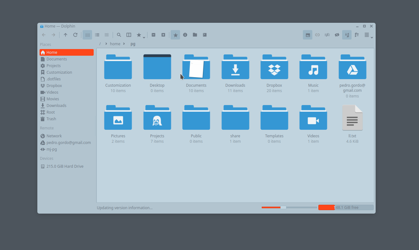419x250 pixels.
Task: Expand chevron after root slash in breadcrumb
Action: coord(106,44)
